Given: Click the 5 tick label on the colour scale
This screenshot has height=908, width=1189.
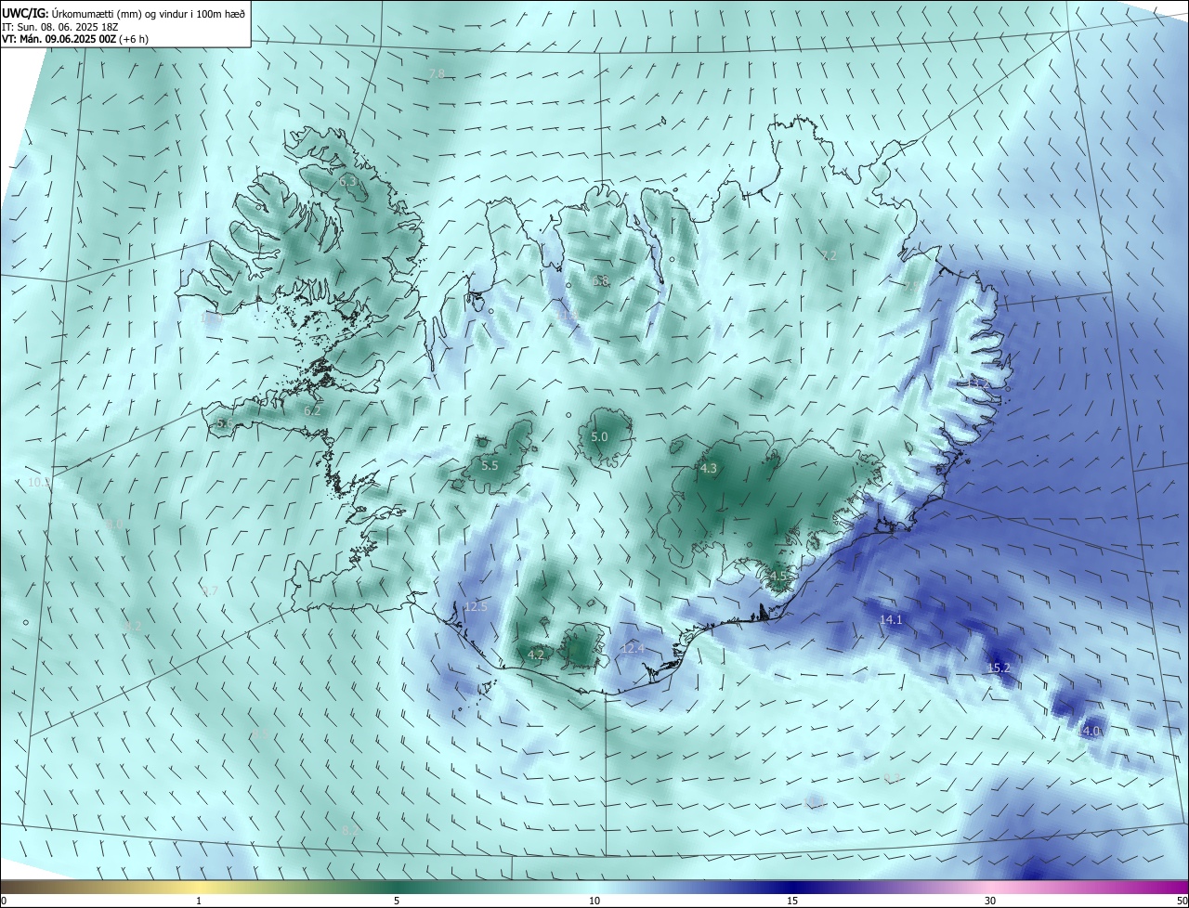Looking at the screenshot, I should (x=397, y=902).
